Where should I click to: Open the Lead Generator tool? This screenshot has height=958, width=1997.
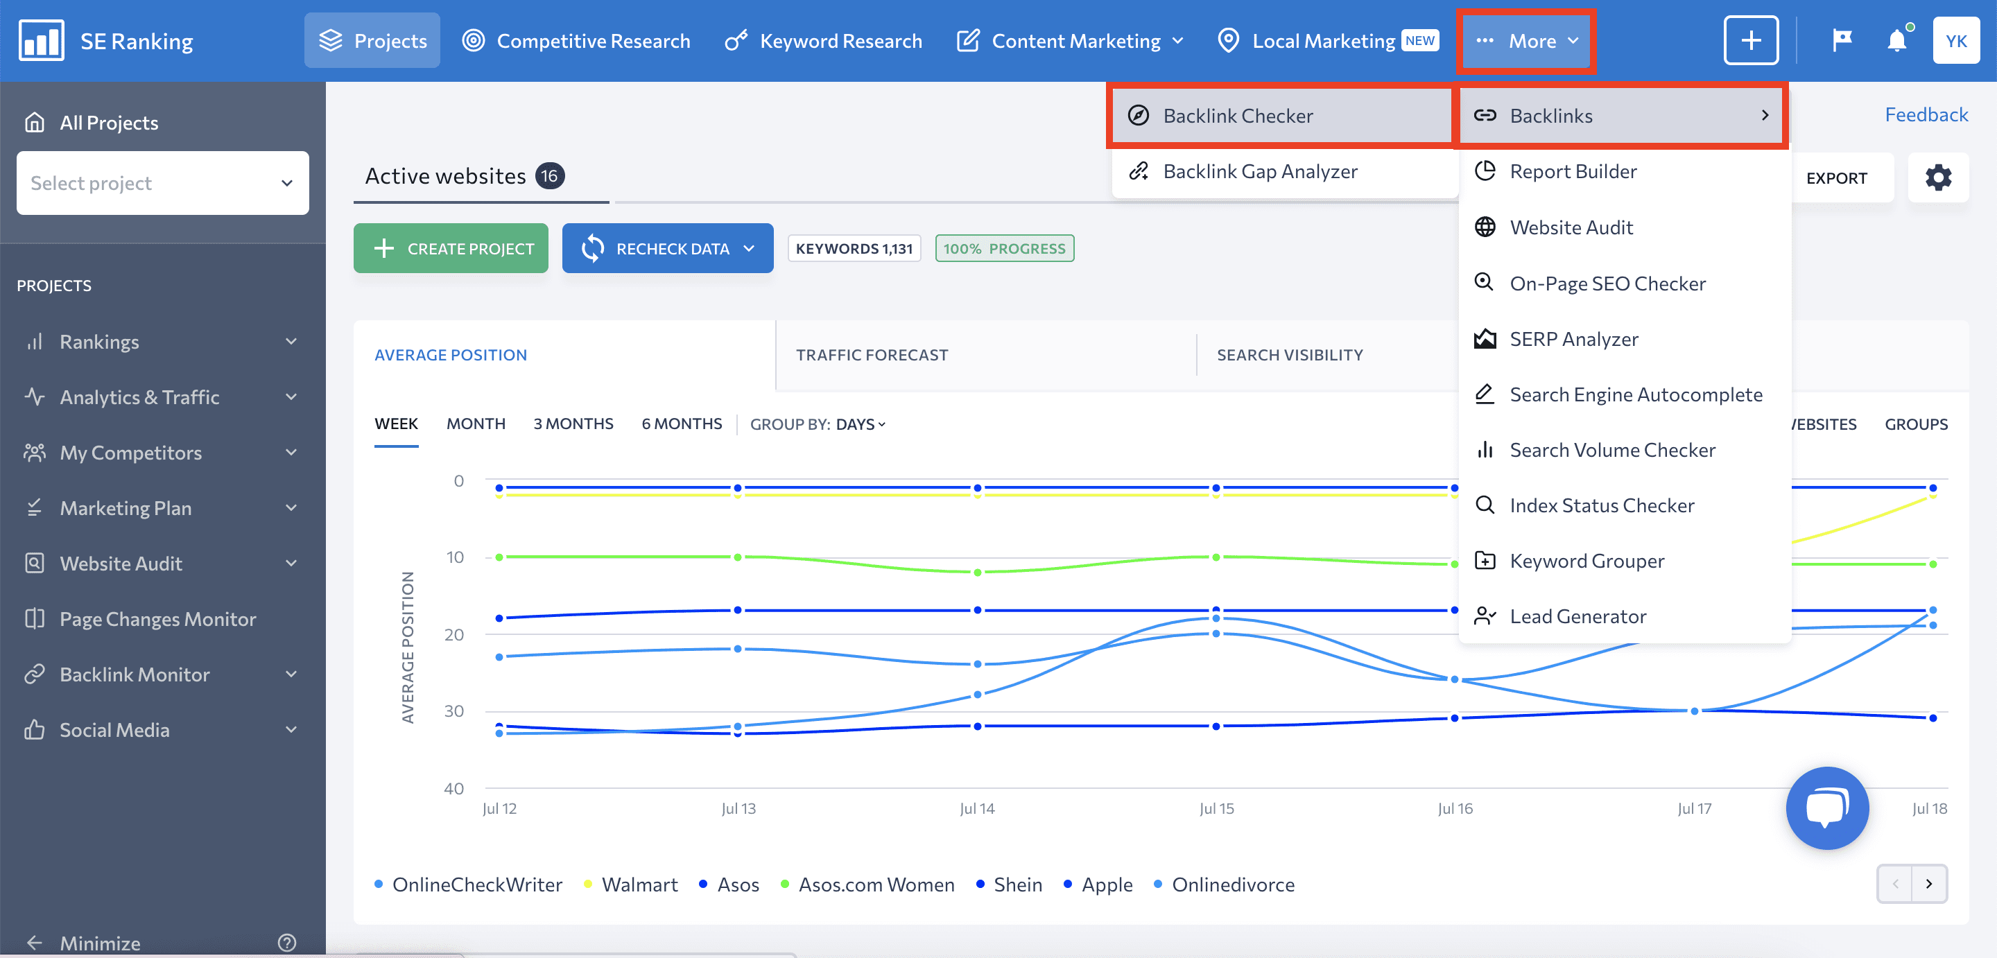[x=1578, y=614]
